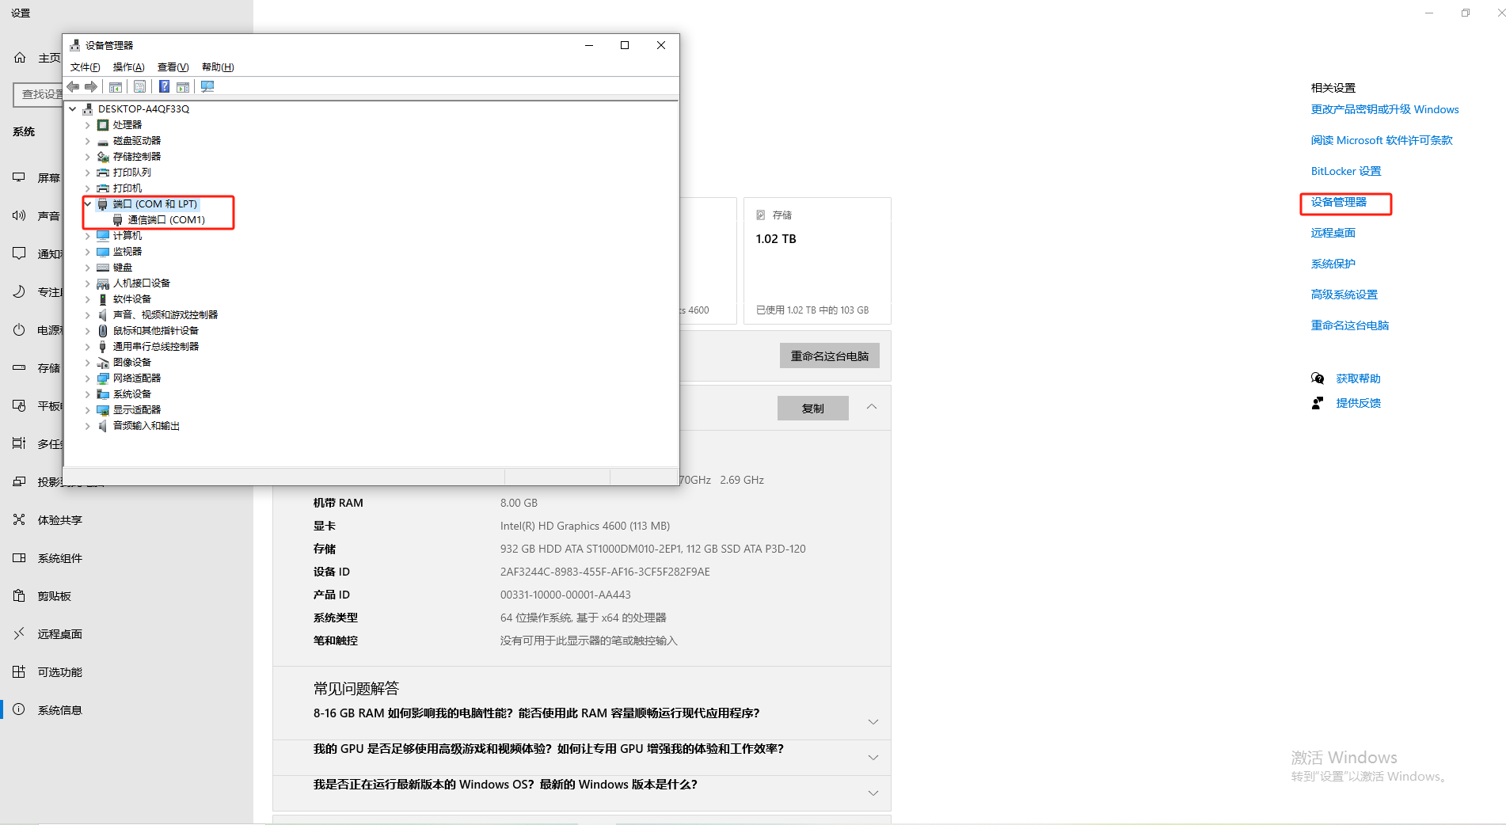Expand the first FAQ about 8-16 GB RAM
This screenshot has height=825, width=1506.
tap(873, 721)
